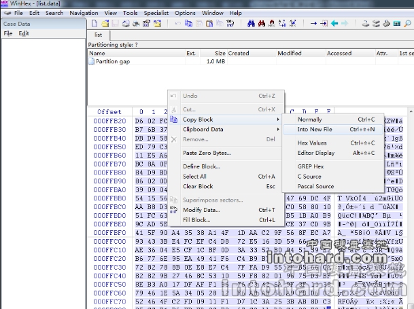Click the Modify Data icon in context menu
The width and height of the screenshot is (414, 309).
tap(173, 210)
